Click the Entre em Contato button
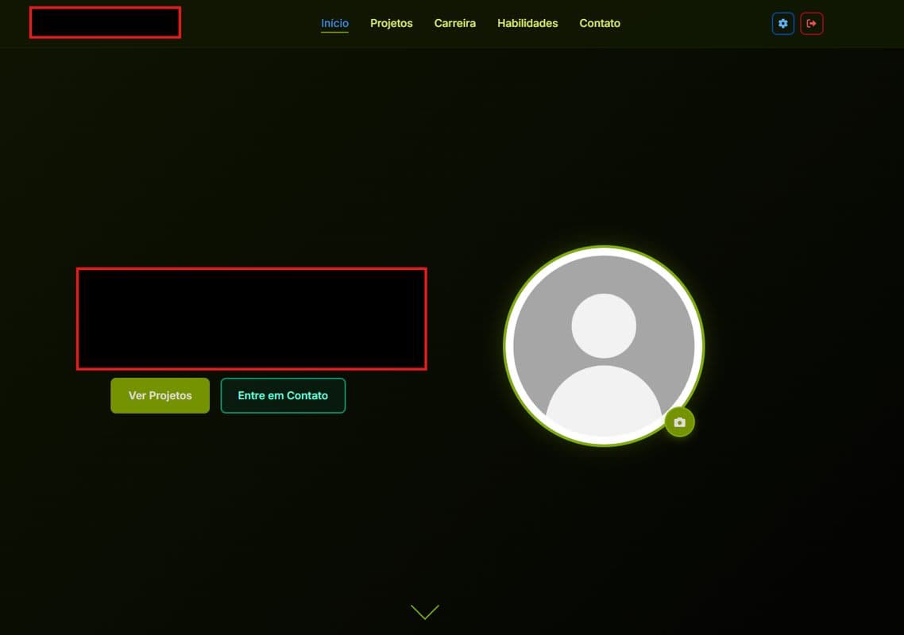The image size is (904, 635). [283, 395]
